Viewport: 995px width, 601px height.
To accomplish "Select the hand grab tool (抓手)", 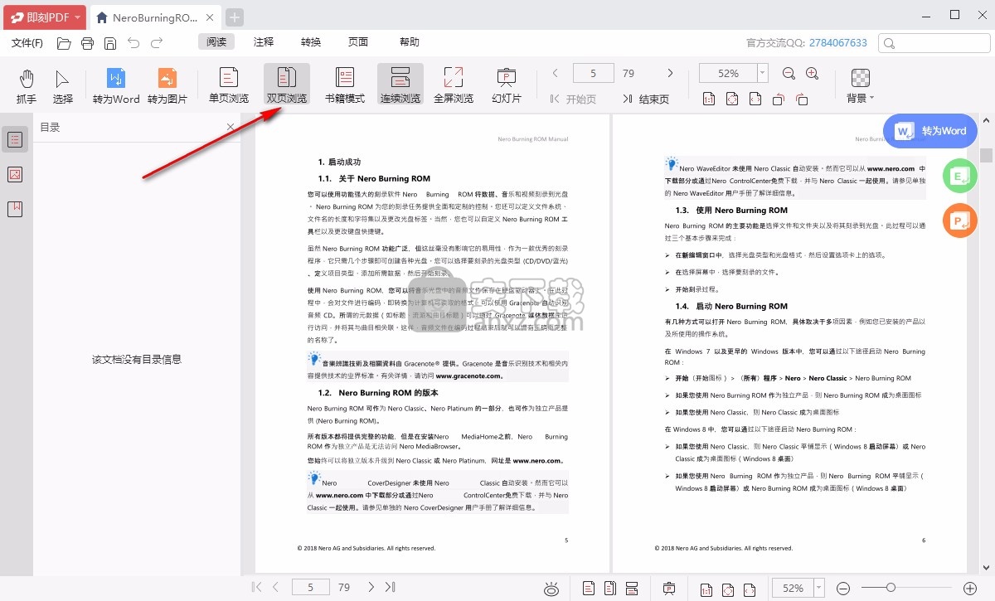I will pos(27,86).
